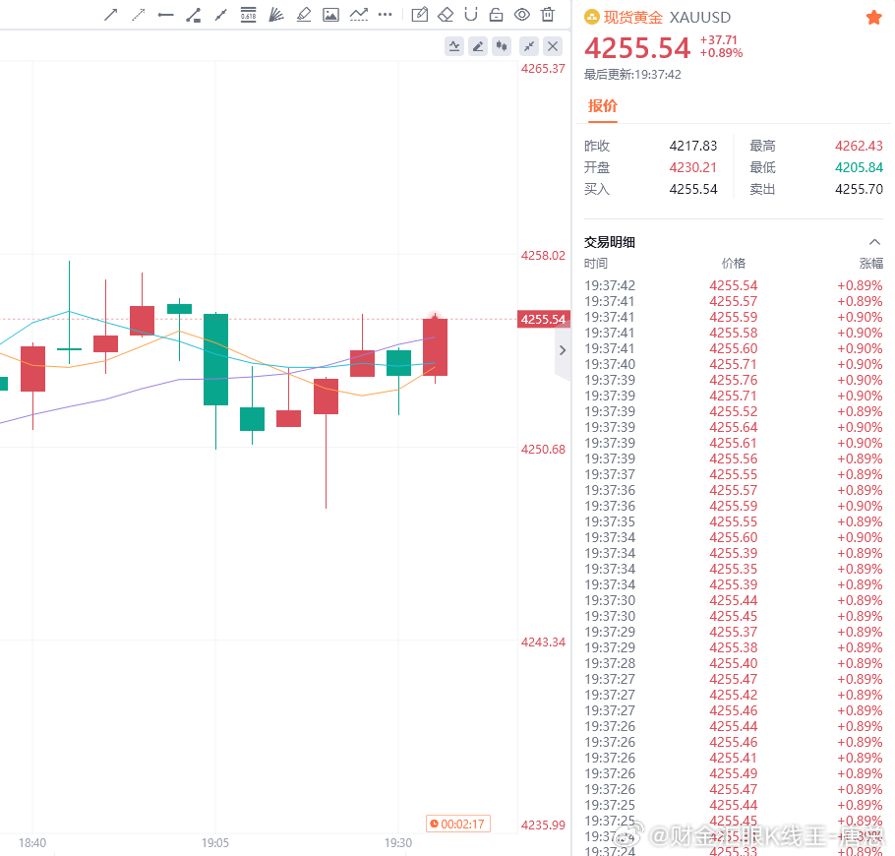
Task: Select the trade row priced 4255.35
Action: click(x=734, y=570)
